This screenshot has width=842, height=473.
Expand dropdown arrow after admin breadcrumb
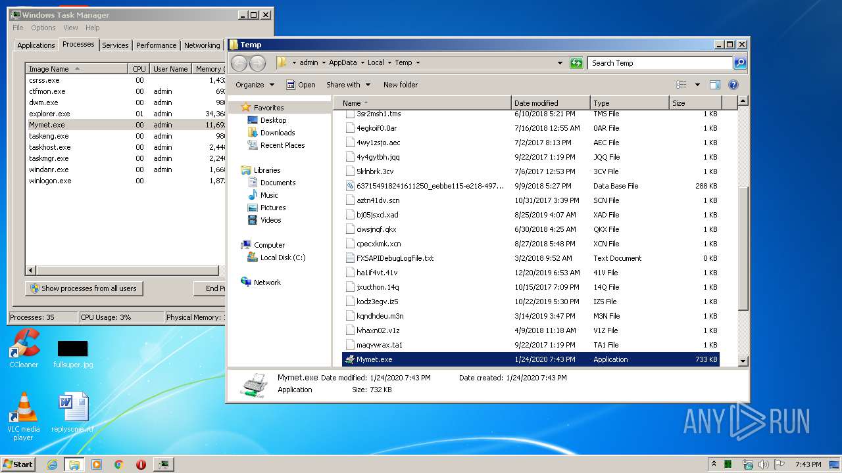pos(323,63)
